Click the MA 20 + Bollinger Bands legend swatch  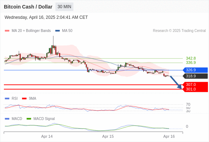(x=7, y=31)
